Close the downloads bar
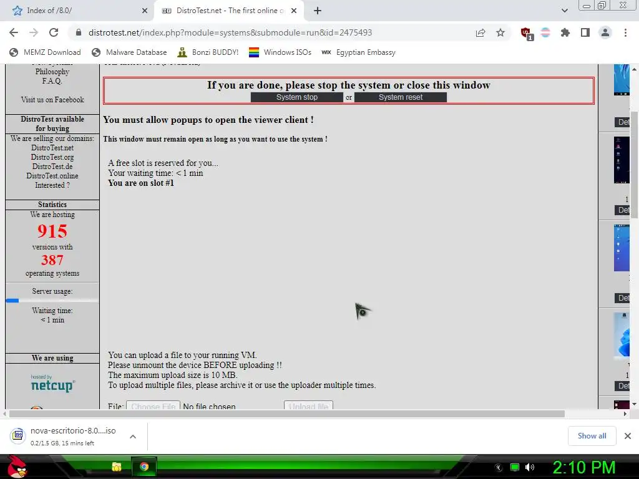639x479 pixels. 628,436
